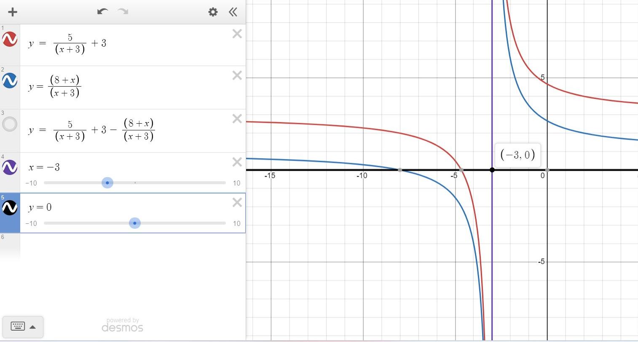The width and height of the screenshot is (638, 342).
Task: Click the x = -3 slider handle
Action: pos(107,183)
